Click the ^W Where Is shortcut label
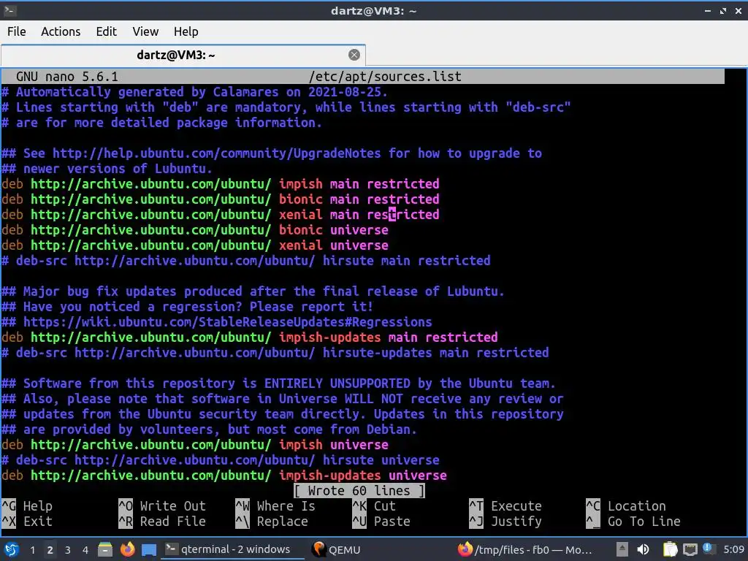748x561 pixels. [275, 505]
